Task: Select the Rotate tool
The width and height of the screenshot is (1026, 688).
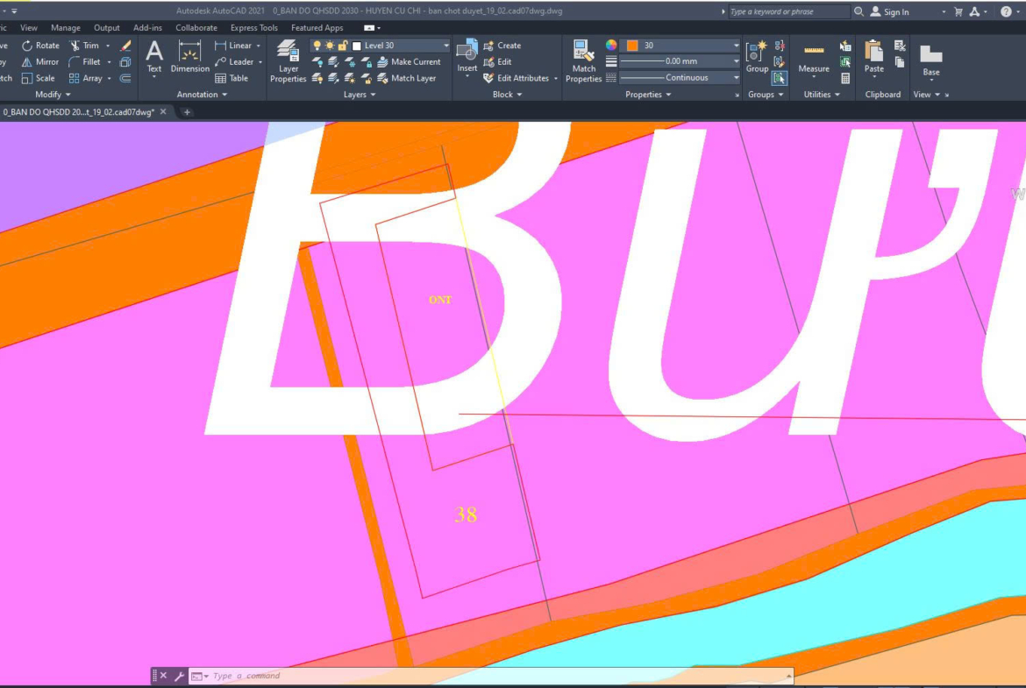Action: (40, 46)
